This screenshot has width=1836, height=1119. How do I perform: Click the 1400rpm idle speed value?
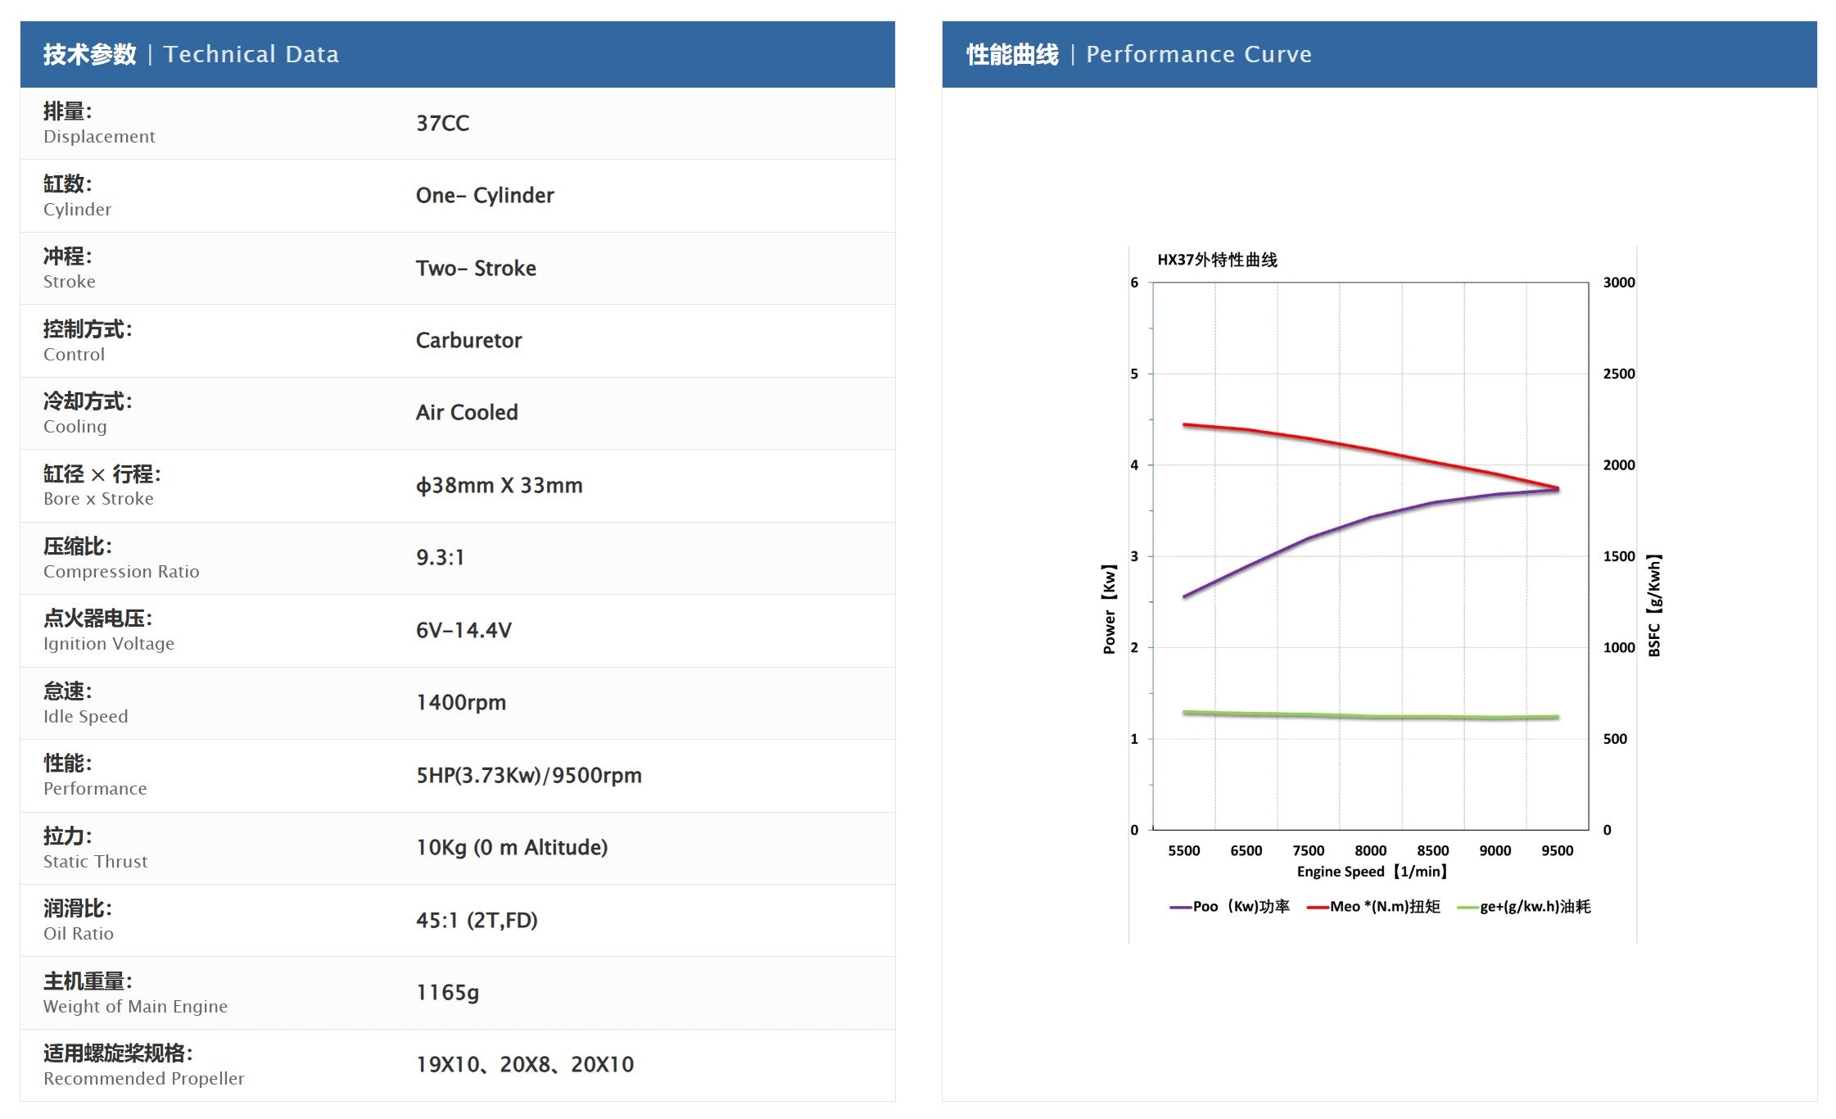(x=461, y=703)
